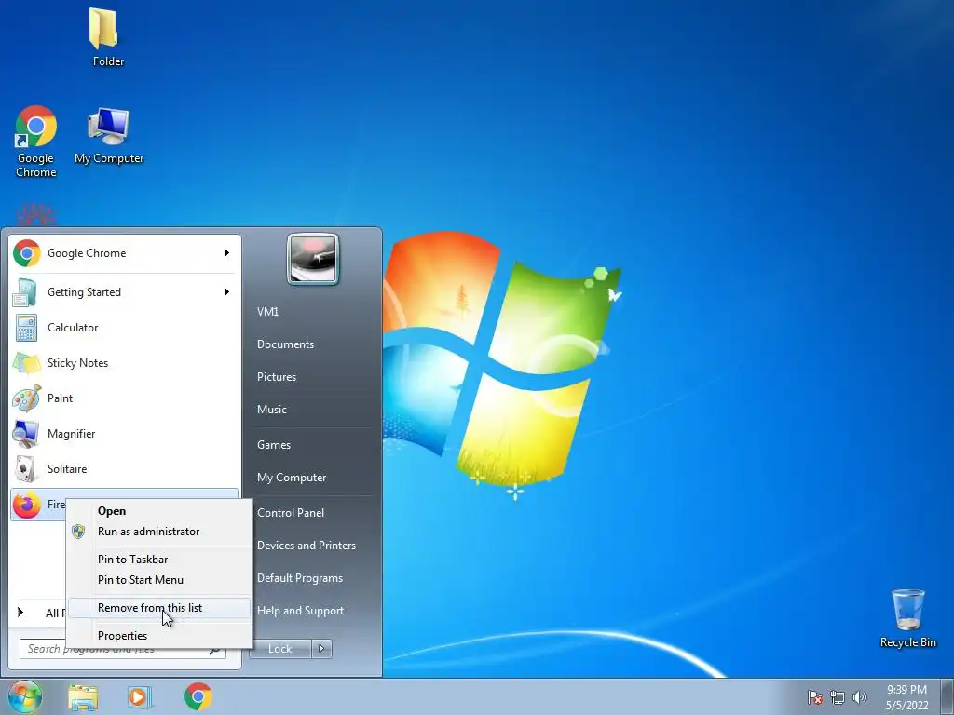Click the Paint label in Start menu
Viewport: 954px width, 715px height.
point(60,398)
